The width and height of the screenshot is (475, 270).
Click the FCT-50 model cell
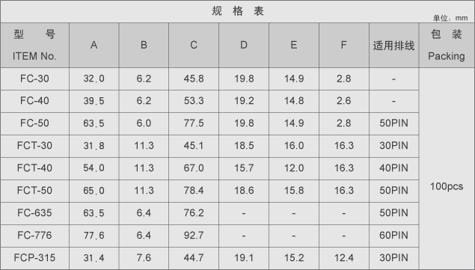(34, 191)
